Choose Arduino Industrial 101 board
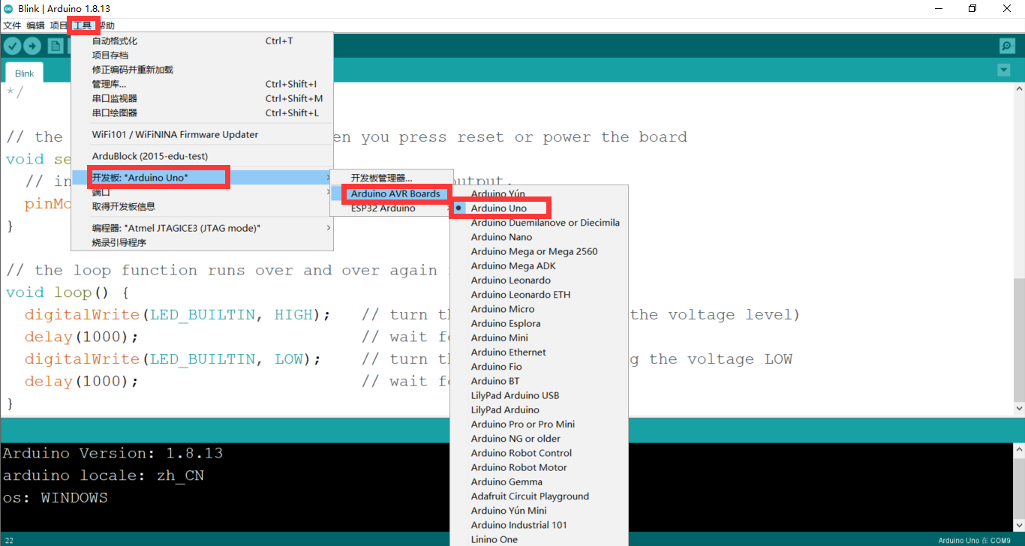 pos(539,525)
